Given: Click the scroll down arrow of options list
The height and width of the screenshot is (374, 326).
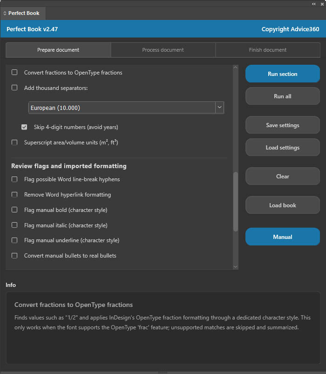Looking at the screenshot, I should tap(235, 267).
